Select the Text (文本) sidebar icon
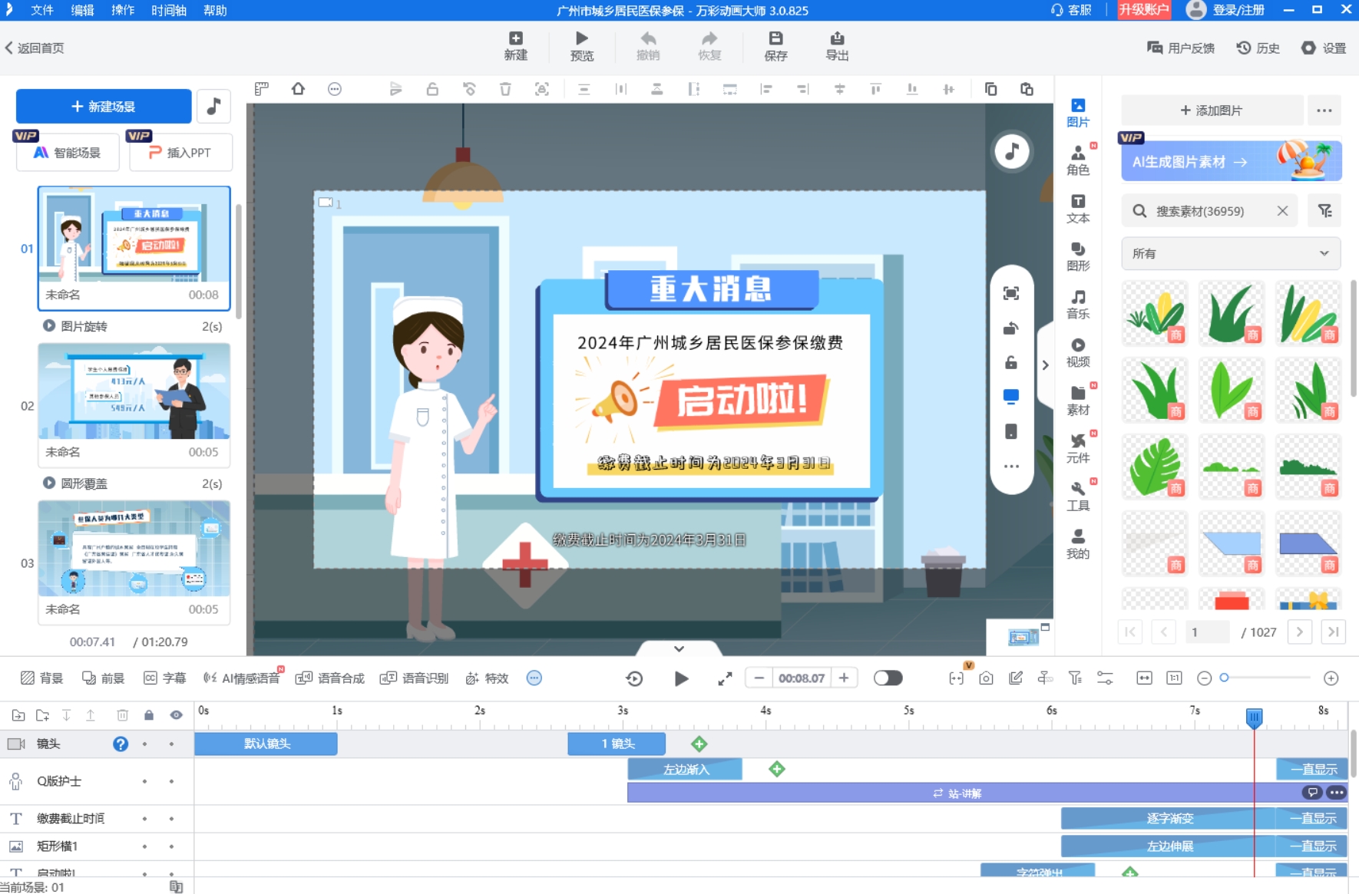 (x=1078, y=208)
